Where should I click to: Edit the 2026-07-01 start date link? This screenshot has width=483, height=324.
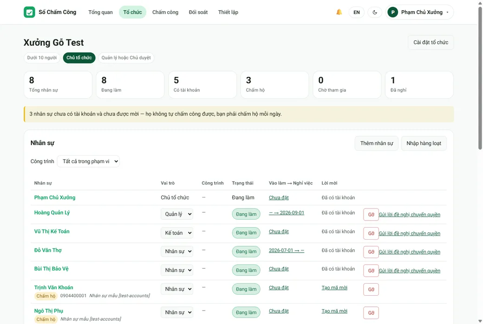click(287, 250)
